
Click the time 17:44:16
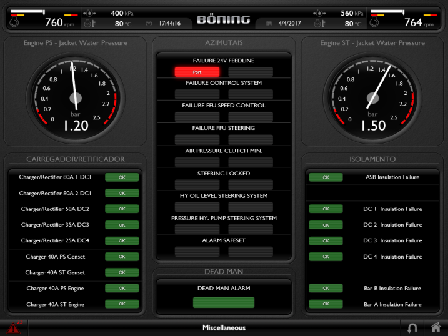point(170,23)
